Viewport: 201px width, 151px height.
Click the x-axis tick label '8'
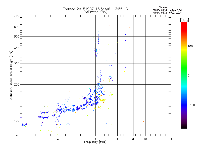[133, 139]
